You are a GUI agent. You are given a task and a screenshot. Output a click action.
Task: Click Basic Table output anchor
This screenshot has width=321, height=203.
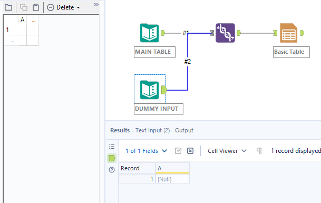(302, 33)
